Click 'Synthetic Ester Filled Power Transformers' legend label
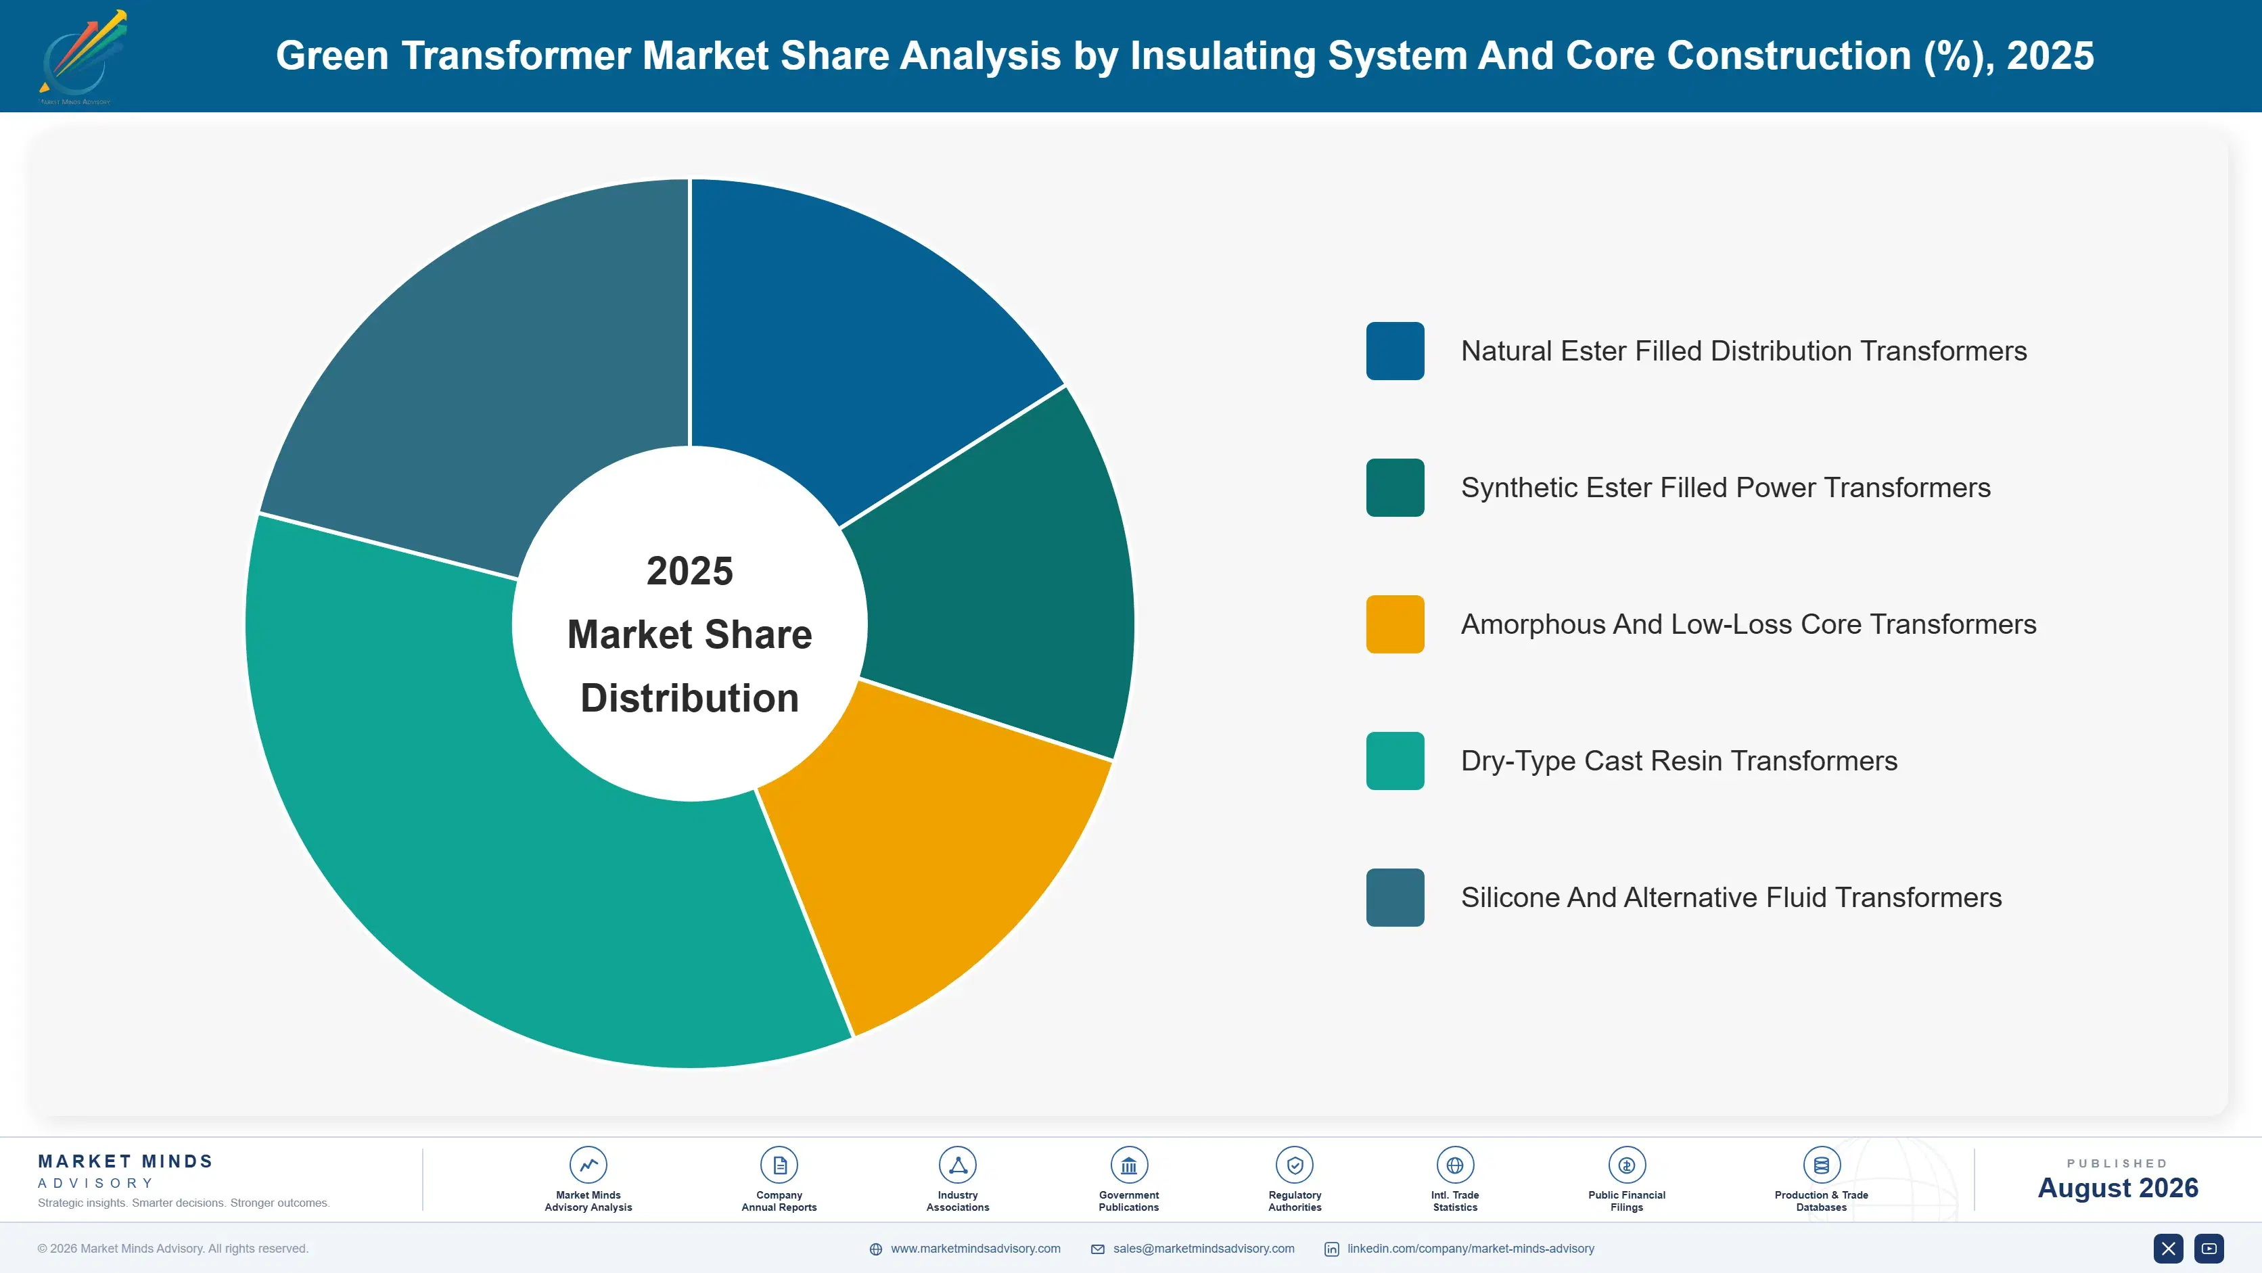 click(x=1726, y=487)
